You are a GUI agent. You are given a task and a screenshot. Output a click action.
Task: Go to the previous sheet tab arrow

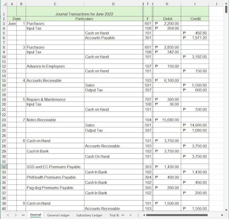coord(8,215)
